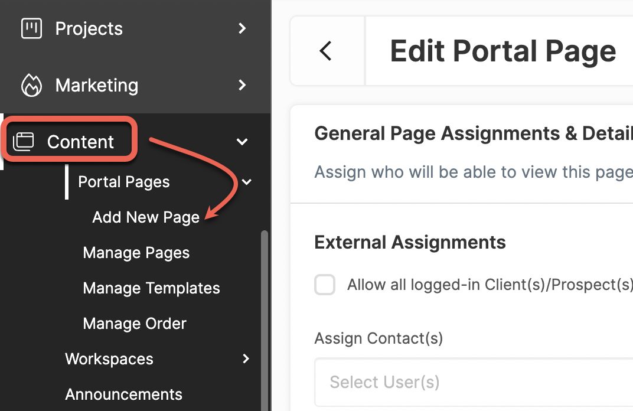Screen dimensions: 633x411
Task: Click the Content pages icon
Action: [24, 142]
